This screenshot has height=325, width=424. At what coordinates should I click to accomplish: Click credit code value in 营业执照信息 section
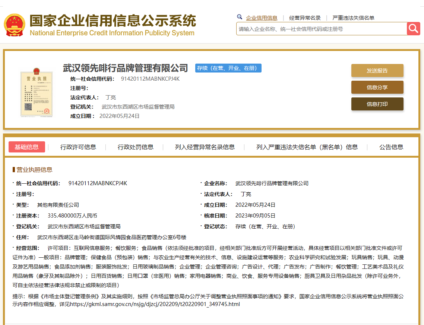98,183
